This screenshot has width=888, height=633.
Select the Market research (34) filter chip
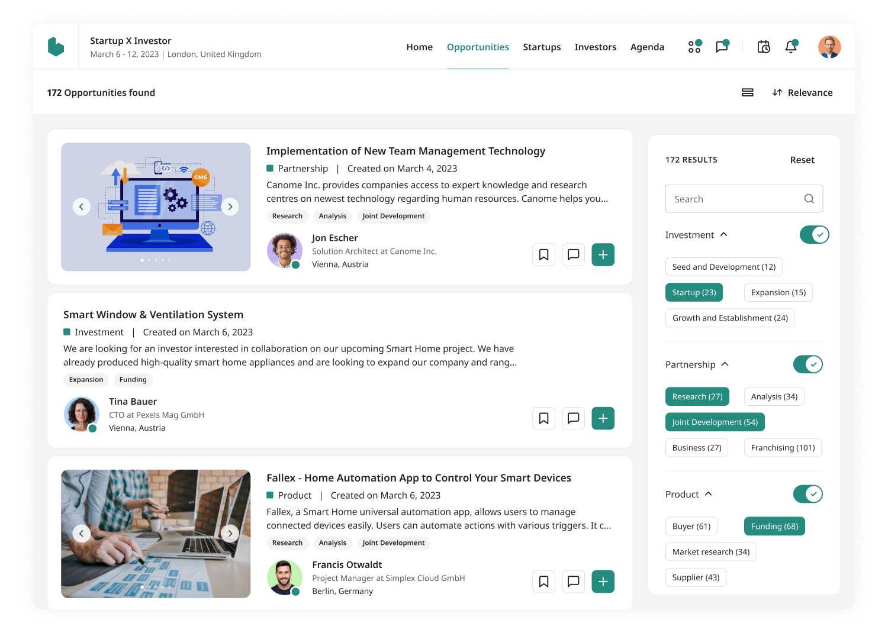click(711, 551)
